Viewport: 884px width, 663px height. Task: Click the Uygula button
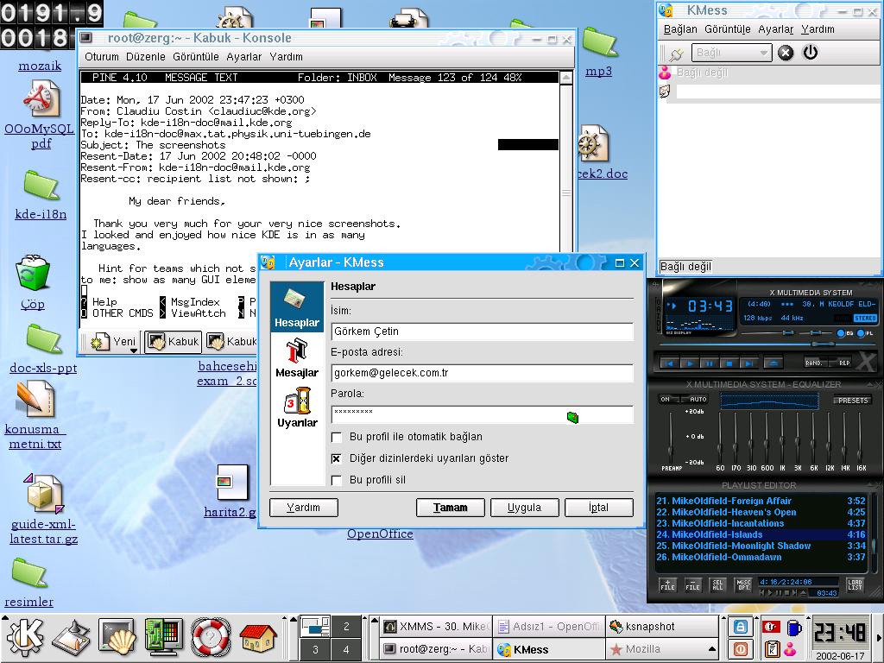(x=524, y=508)
